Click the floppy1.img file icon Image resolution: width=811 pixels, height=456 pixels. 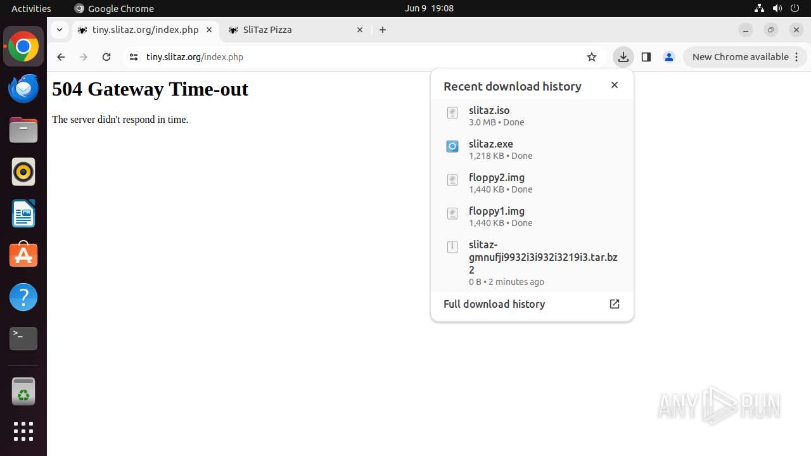click(x=452, y=213)
